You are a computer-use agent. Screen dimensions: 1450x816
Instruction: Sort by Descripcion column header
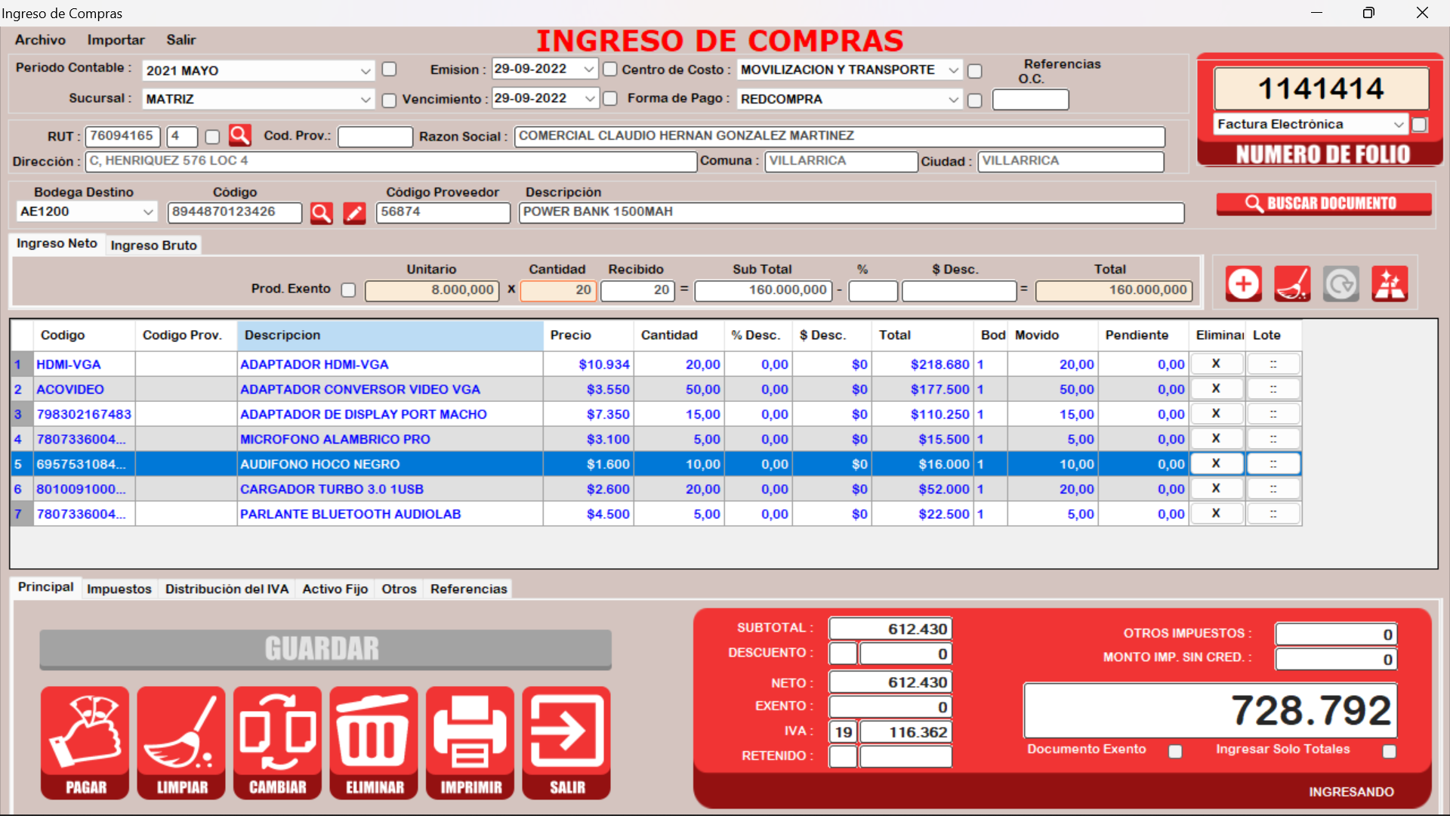pyautogui.click(x=390, y=335)
